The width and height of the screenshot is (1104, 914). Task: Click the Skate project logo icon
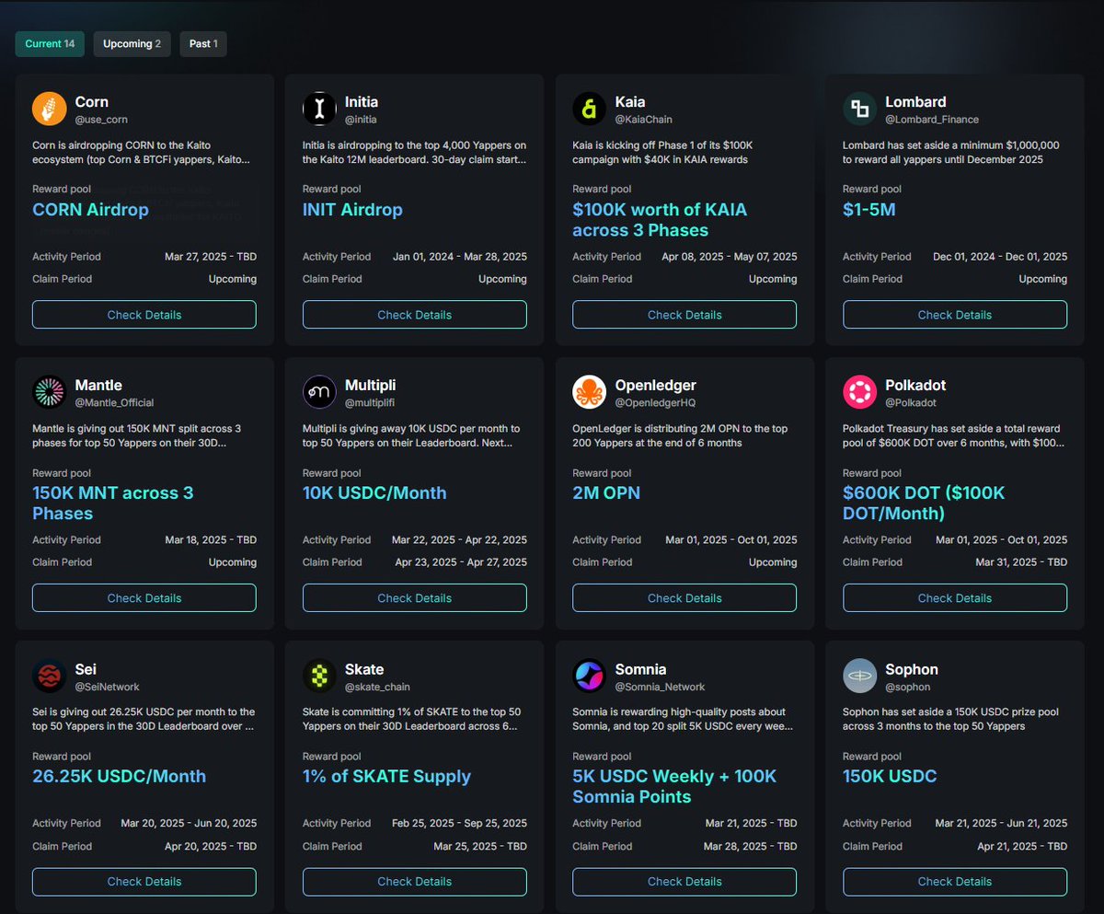point(319,677)
